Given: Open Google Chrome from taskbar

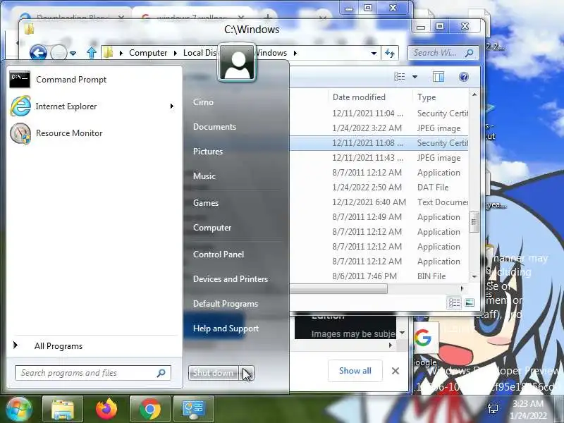Looking at the screenshot, I should [150, 410].
